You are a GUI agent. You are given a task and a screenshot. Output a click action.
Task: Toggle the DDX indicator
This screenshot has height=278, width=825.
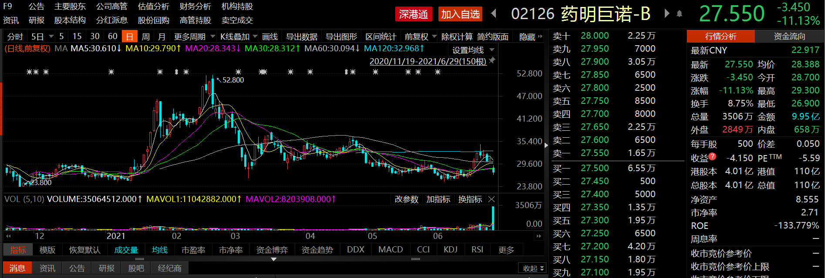[356, 250]
